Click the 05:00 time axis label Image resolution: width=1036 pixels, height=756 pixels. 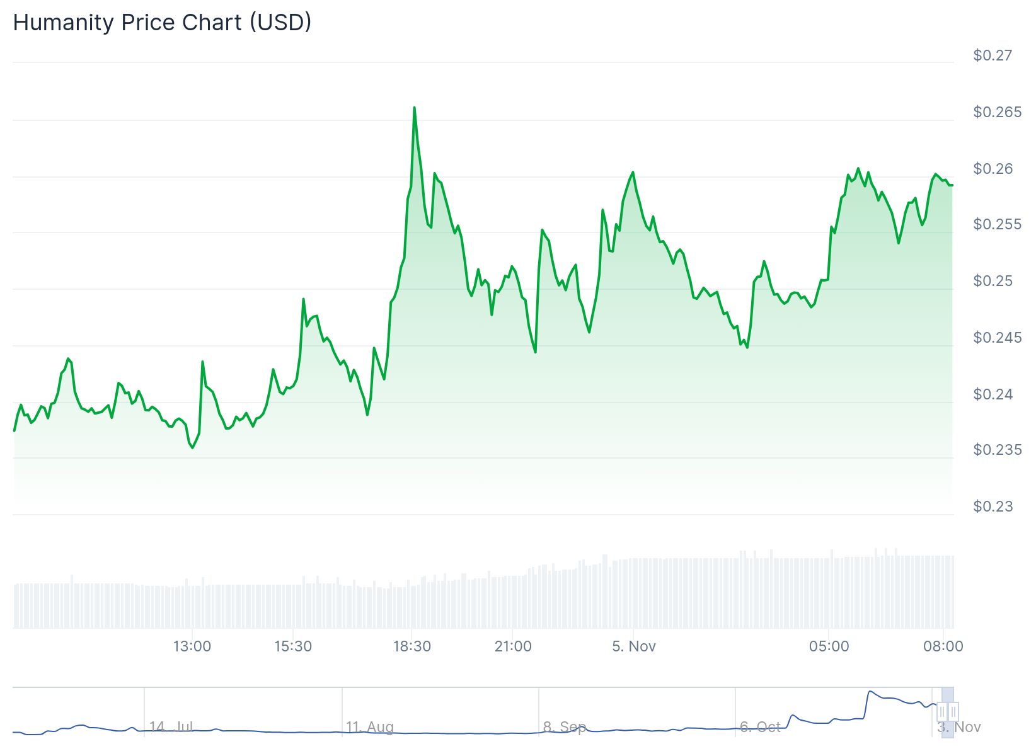pos(829,646)
